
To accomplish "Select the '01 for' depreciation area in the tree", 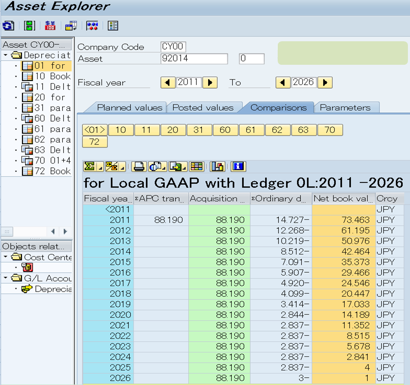I will (x=46, y=66).
